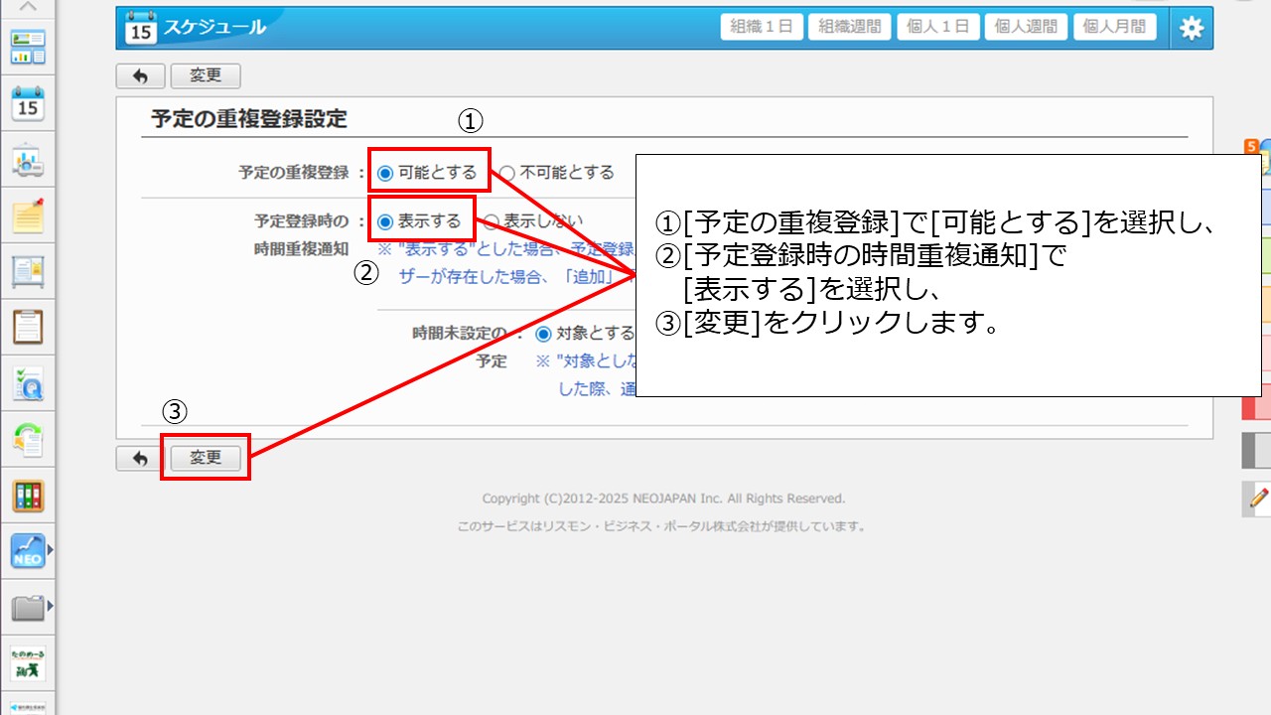Open schedule settings gear icon
Image resolution: width=1271 pixels, height=715 pixels.
tap(1191, 28)
